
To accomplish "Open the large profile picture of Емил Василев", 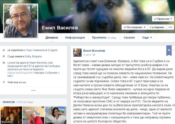I will [x=21, y=21].
